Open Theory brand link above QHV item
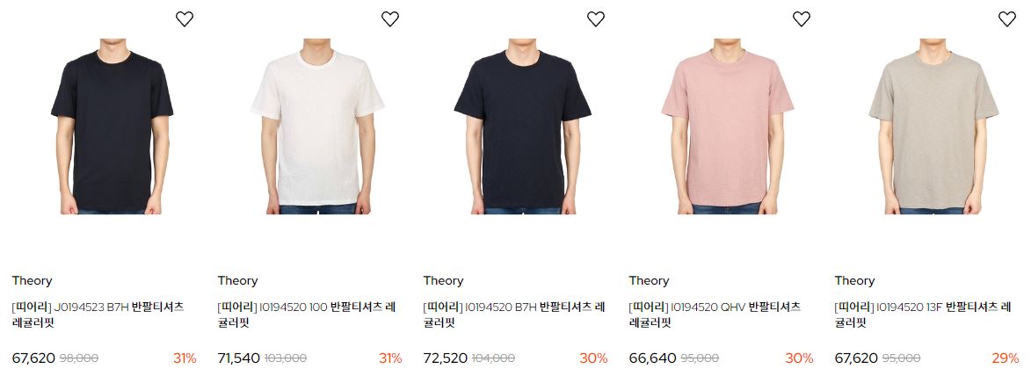Image resolution: width=1031 pixels, height=369 pixels. point(649,281)
